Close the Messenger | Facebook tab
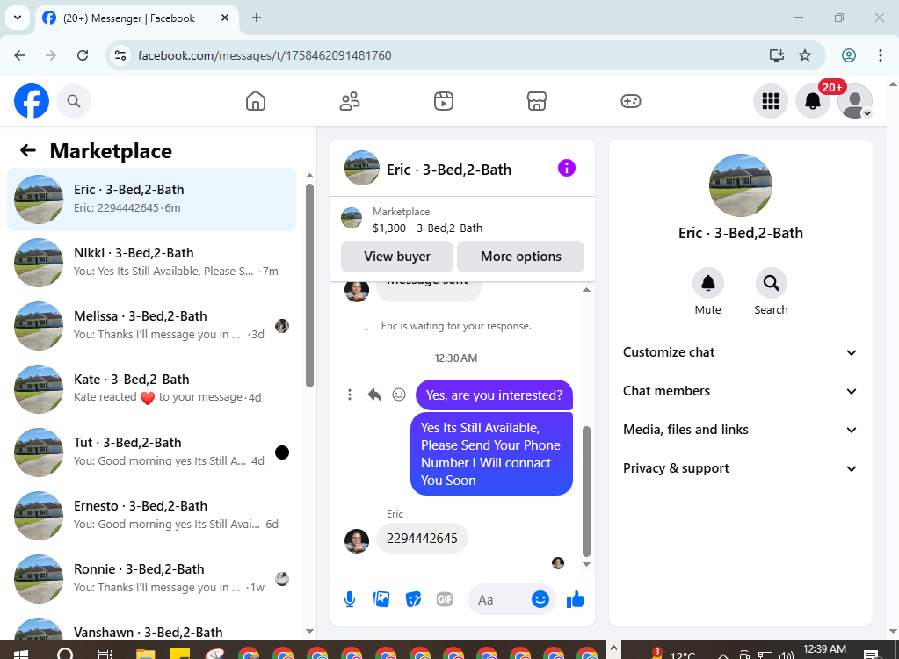The width and height of the screenshot is (899, 659). [x=225, y=18]
